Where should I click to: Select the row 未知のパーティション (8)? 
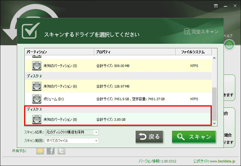118,120
